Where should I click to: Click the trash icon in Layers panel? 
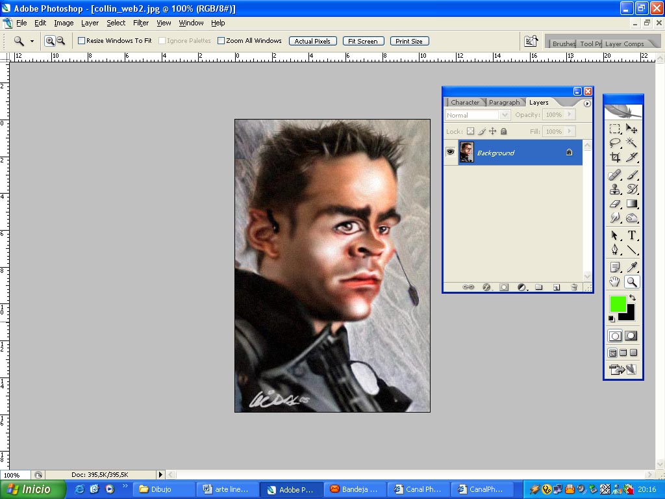point(574,287)
